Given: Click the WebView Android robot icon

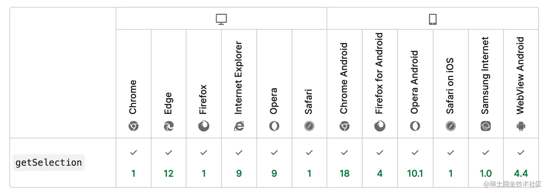Looking at the screenshot, I should click(x=521, y=126).
